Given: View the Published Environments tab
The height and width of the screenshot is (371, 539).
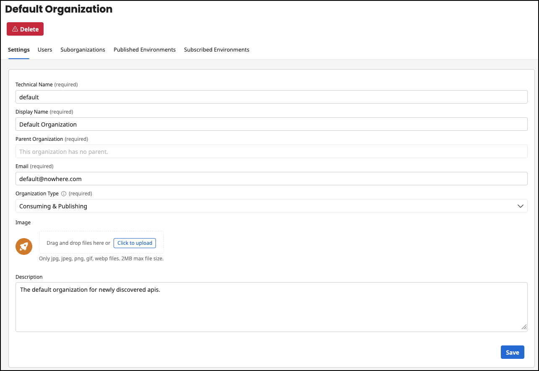Looking at the screenshot, I should coord(144,49).
